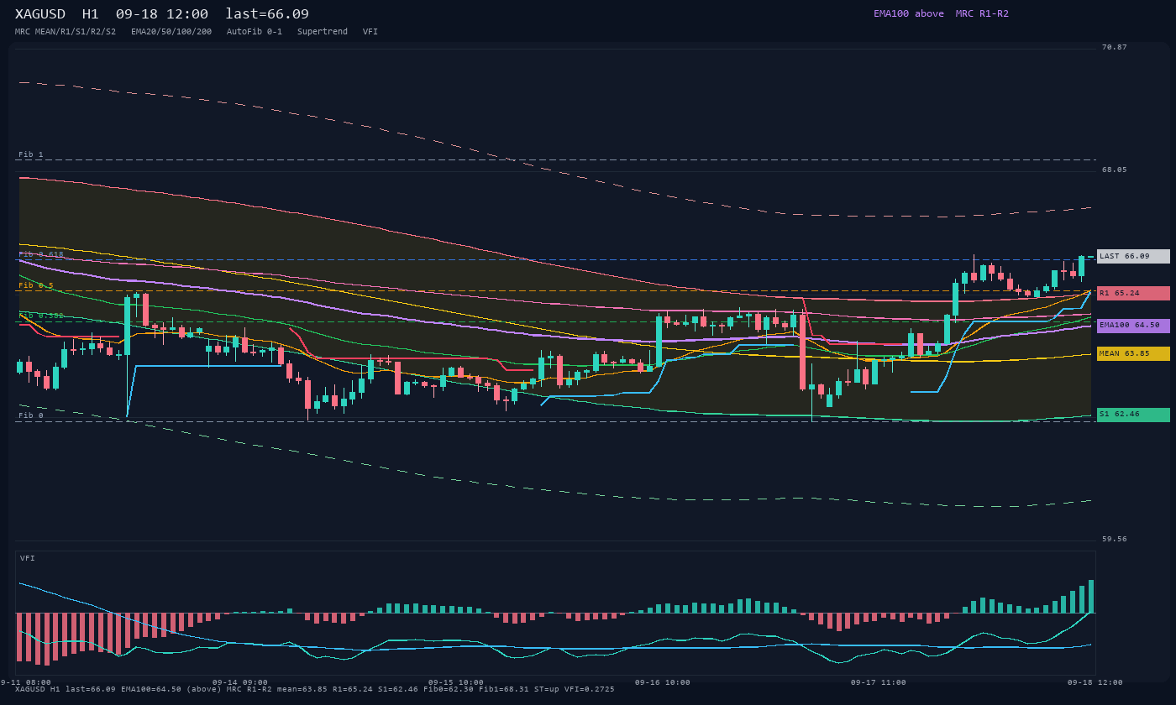Click the 'Fib 1' level label
Screen dimensions: 1176x705
point(31,154)
